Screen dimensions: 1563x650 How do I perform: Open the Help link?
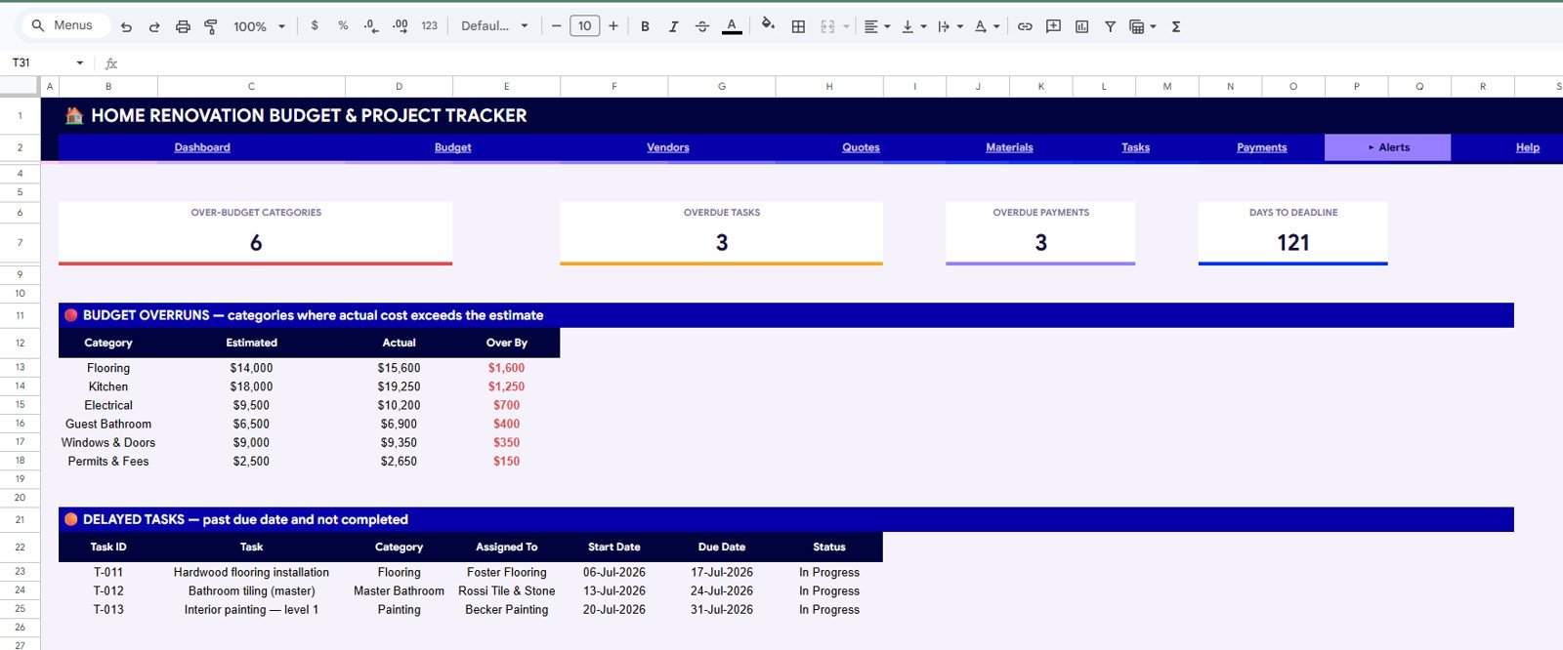[x=1528, y=147]
